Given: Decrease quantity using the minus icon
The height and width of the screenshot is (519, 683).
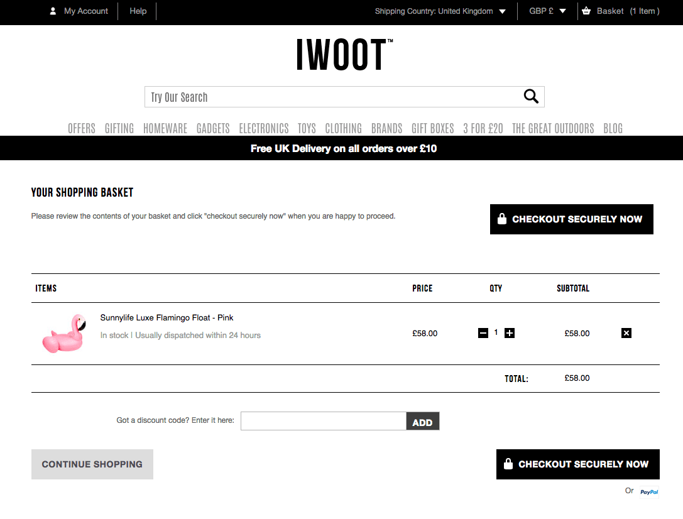Looking at the screenshot, I should pos(483,332).
